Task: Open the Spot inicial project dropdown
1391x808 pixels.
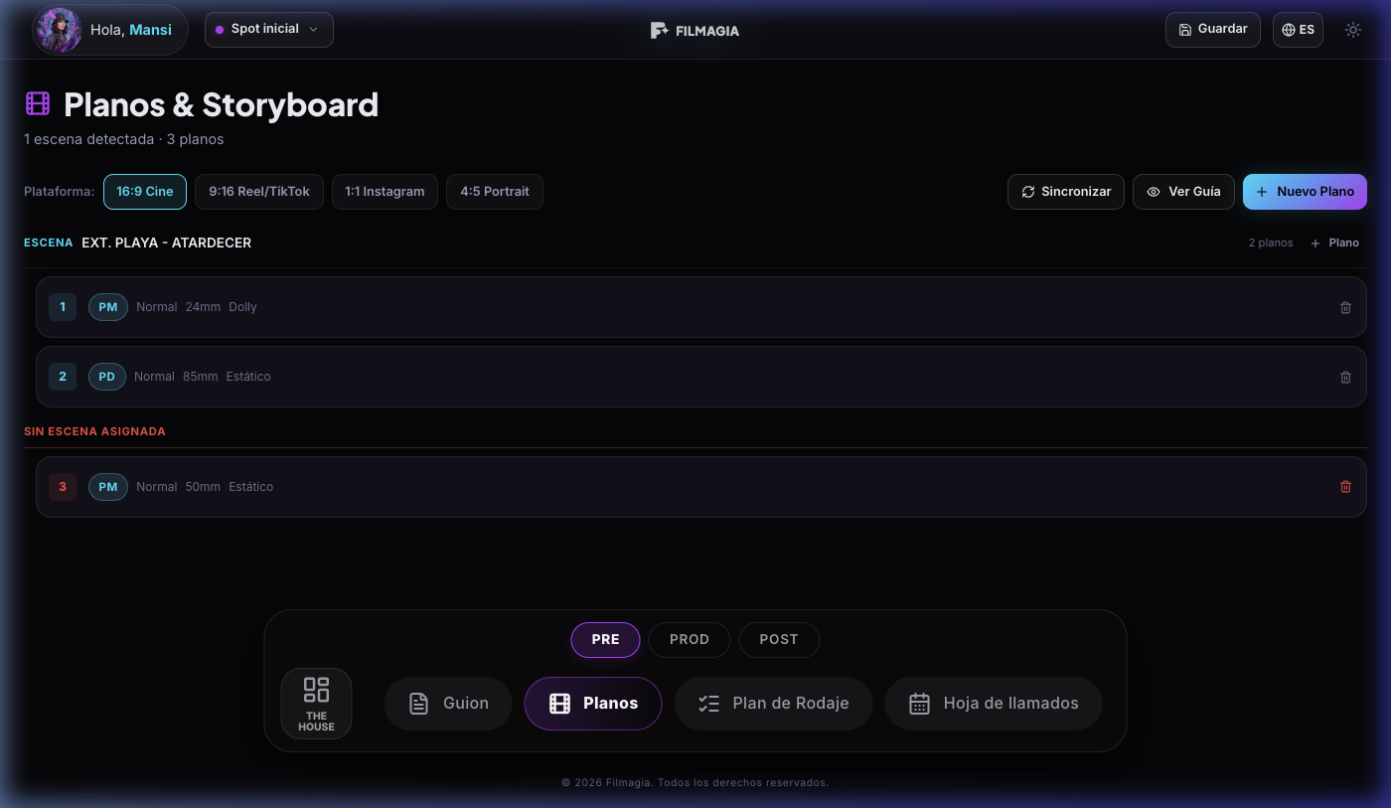Action: pyautogui.click(x=268, y=29)
